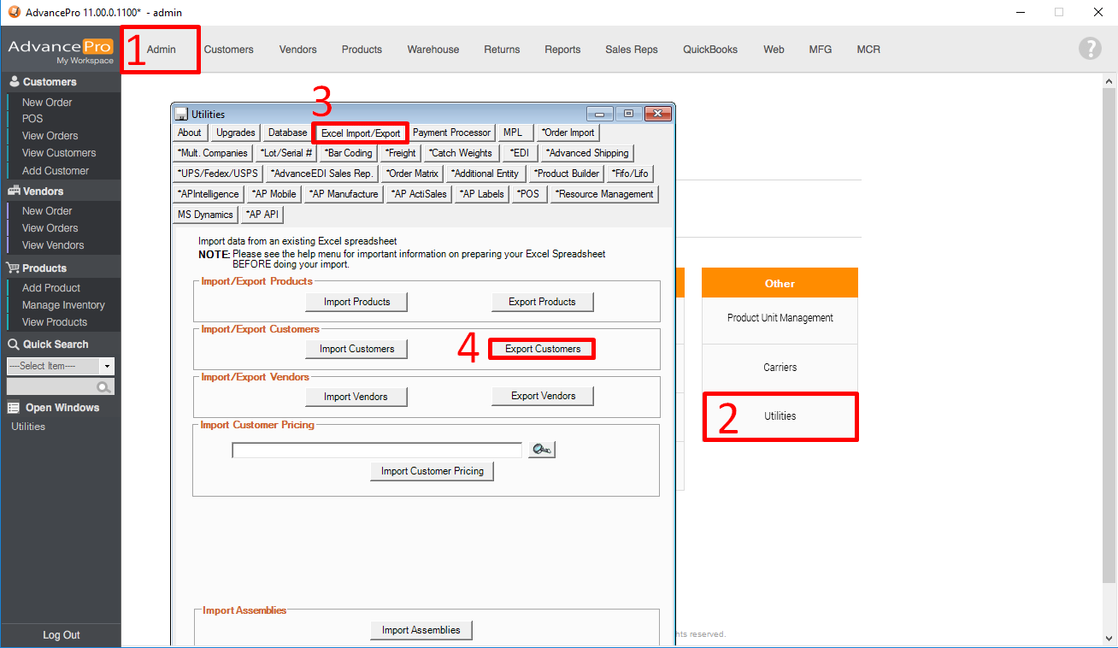Click the AdvancePro My Workspace logo
The width and height of the screenshot is (1118, 648).
[x=61, y=50]
